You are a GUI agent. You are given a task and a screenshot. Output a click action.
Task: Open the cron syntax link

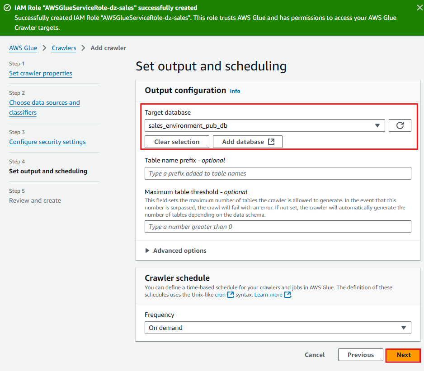pos(220,295)
